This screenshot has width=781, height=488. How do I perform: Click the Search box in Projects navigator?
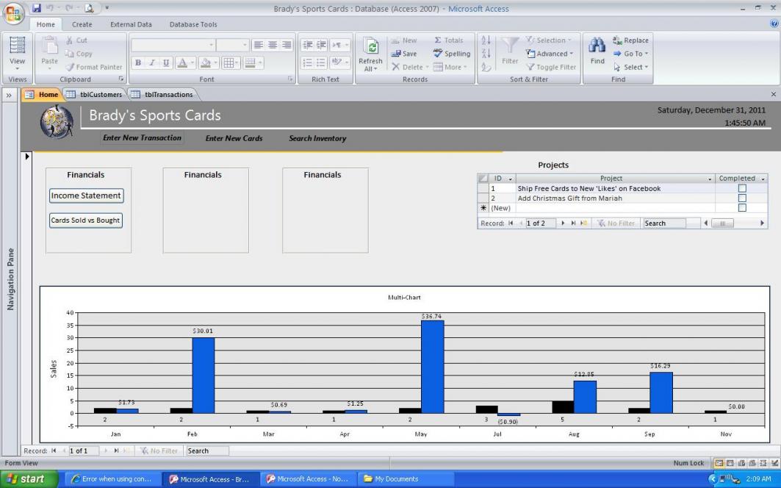[664, 223]
